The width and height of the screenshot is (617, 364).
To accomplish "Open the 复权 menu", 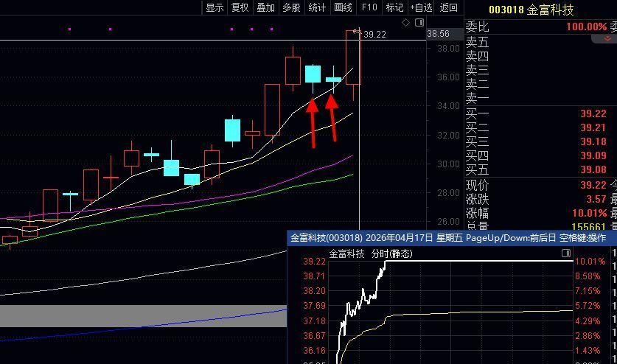I will pyautogui.click(x=240, y=7).
